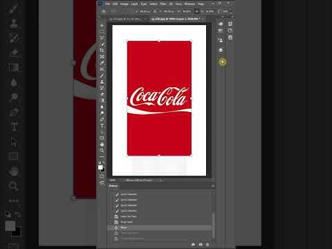Select the Pen tool
332x249 pixels.
[x=102, y=119]
